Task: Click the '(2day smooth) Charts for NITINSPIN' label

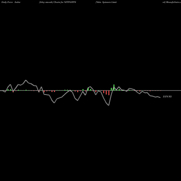Action: point(58,2)
